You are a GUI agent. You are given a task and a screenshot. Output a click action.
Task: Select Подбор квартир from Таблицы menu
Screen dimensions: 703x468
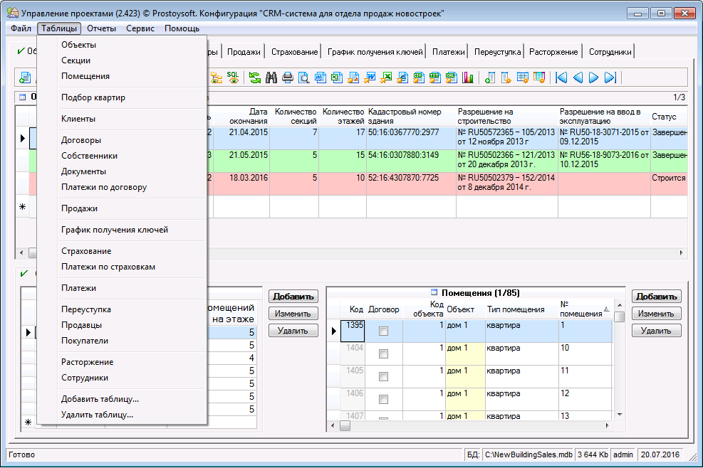[93, 97]
